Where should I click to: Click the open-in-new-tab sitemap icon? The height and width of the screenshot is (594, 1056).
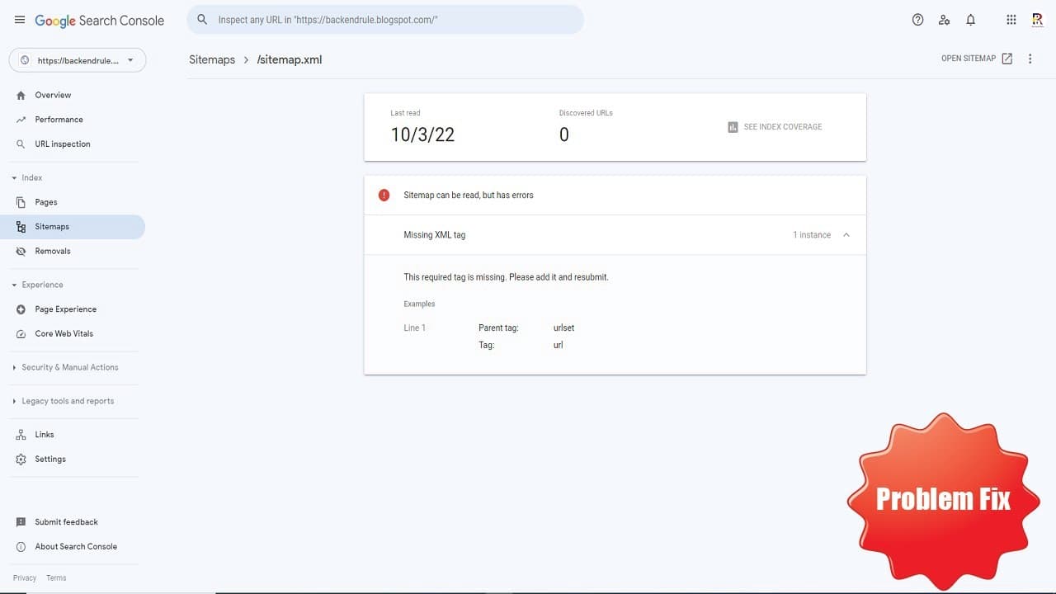1007,59
